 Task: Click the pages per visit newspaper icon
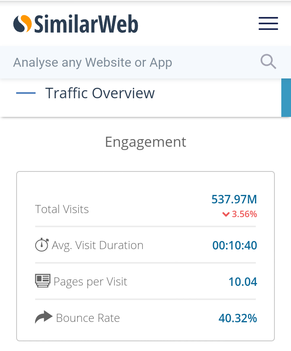(43, 281)
